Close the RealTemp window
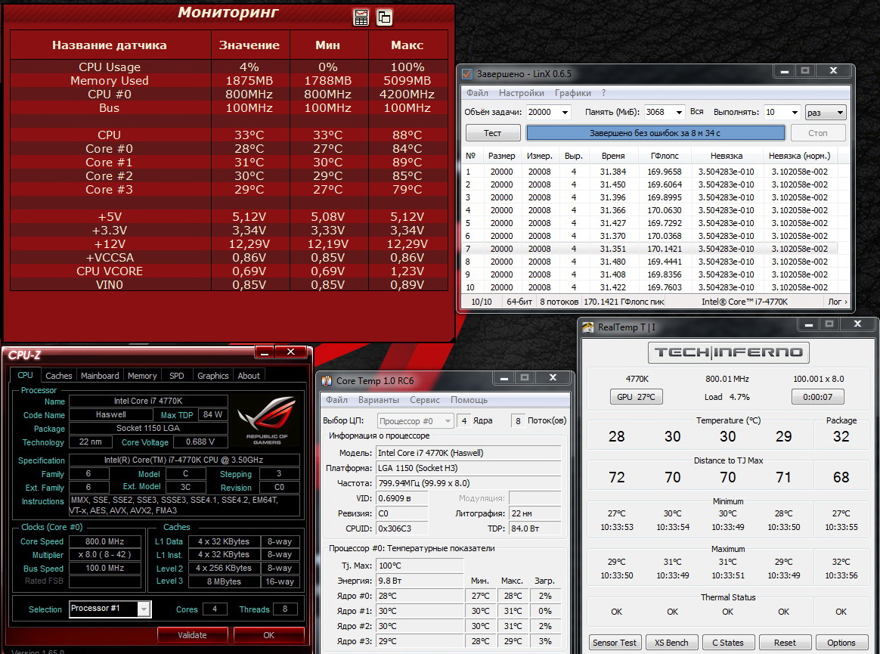Screen dimensions: 880x654 point(857,324)
